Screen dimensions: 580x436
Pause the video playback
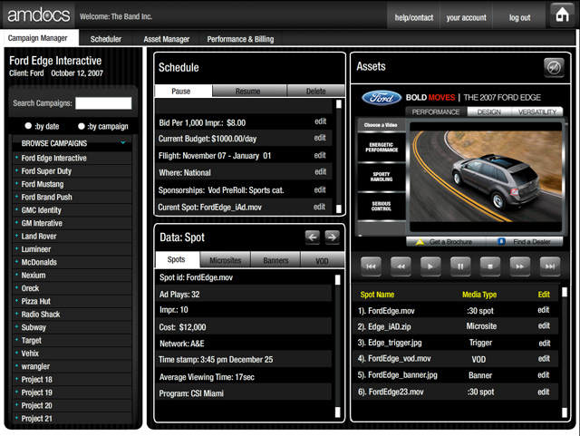tap(460, 266)
